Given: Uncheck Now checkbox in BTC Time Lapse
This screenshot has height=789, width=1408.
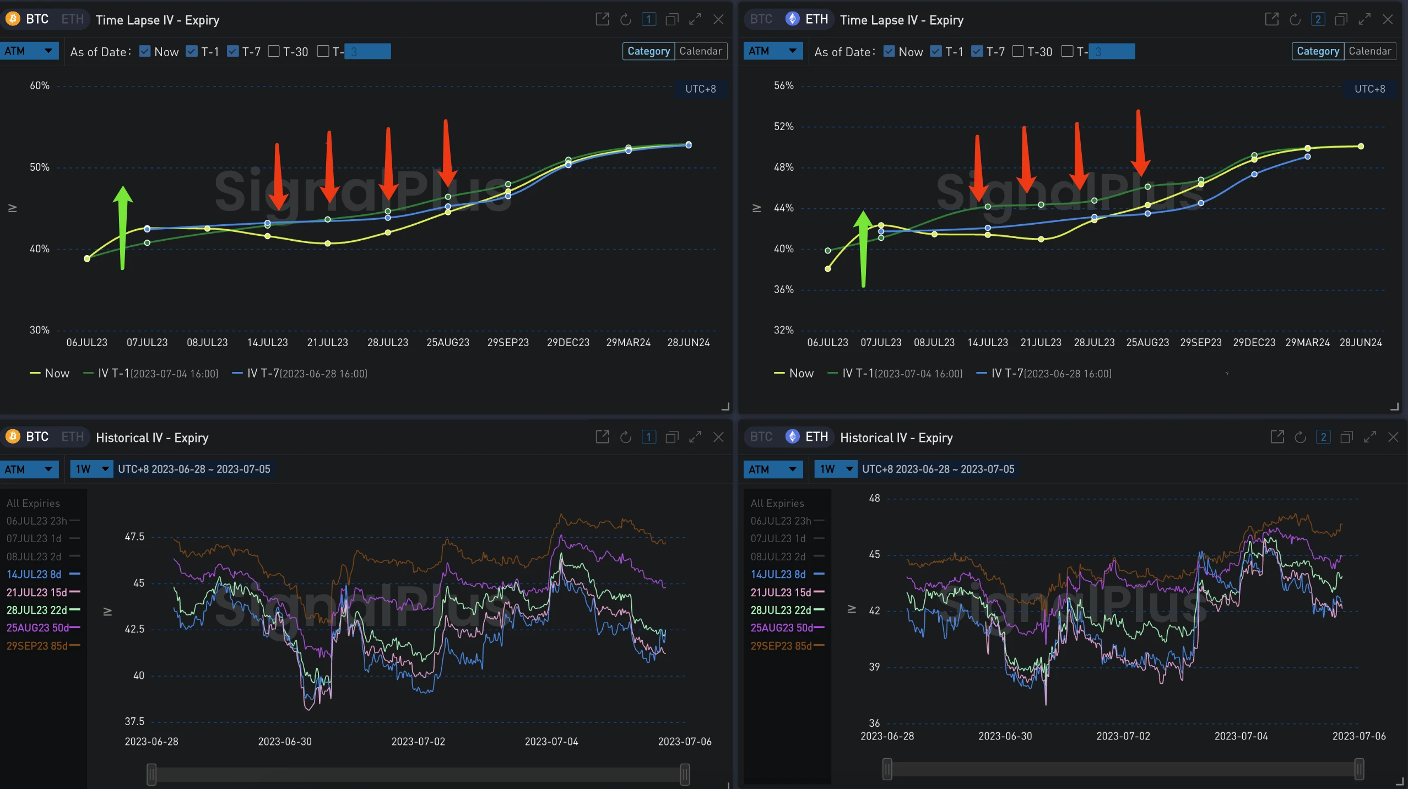Looking at the screenshot, I should (145, 51).
